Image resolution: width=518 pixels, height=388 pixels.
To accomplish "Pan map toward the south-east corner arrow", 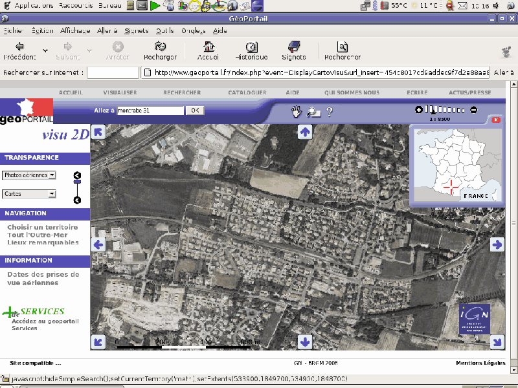I will coord(497,342).
